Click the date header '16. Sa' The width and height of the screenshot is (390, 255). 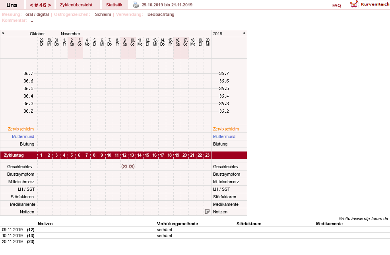178,42
